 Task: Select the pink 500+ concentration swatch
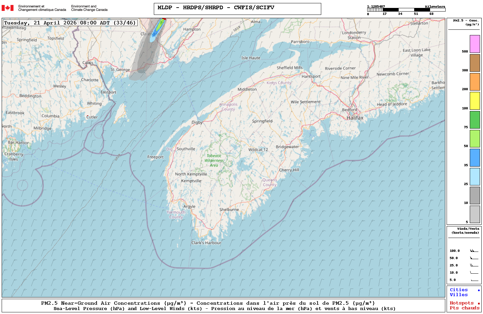point(475,44)
